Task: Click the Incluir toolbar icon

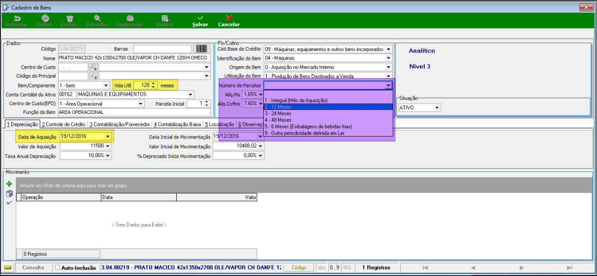Action: pyautogui.click(x=44, y=18)
